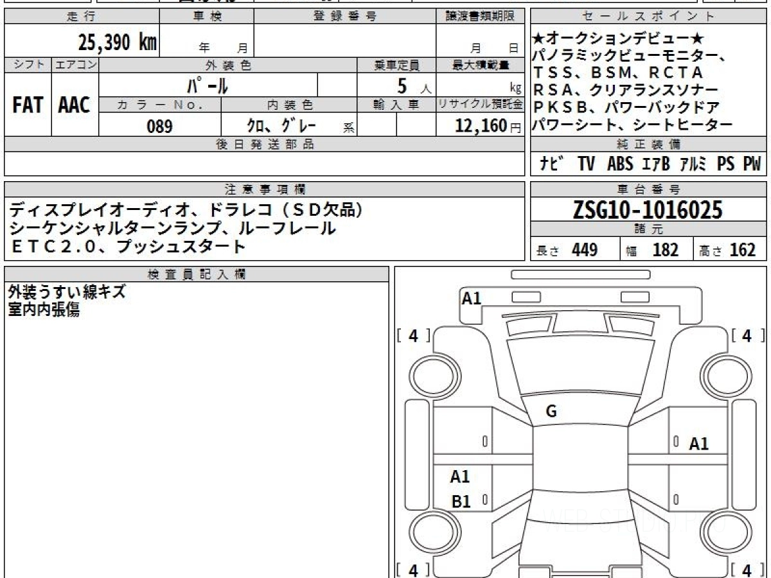This screenshot has height=578, width=771.
Task: Select the ABS equipment label
Action: [x=619, y=164]
